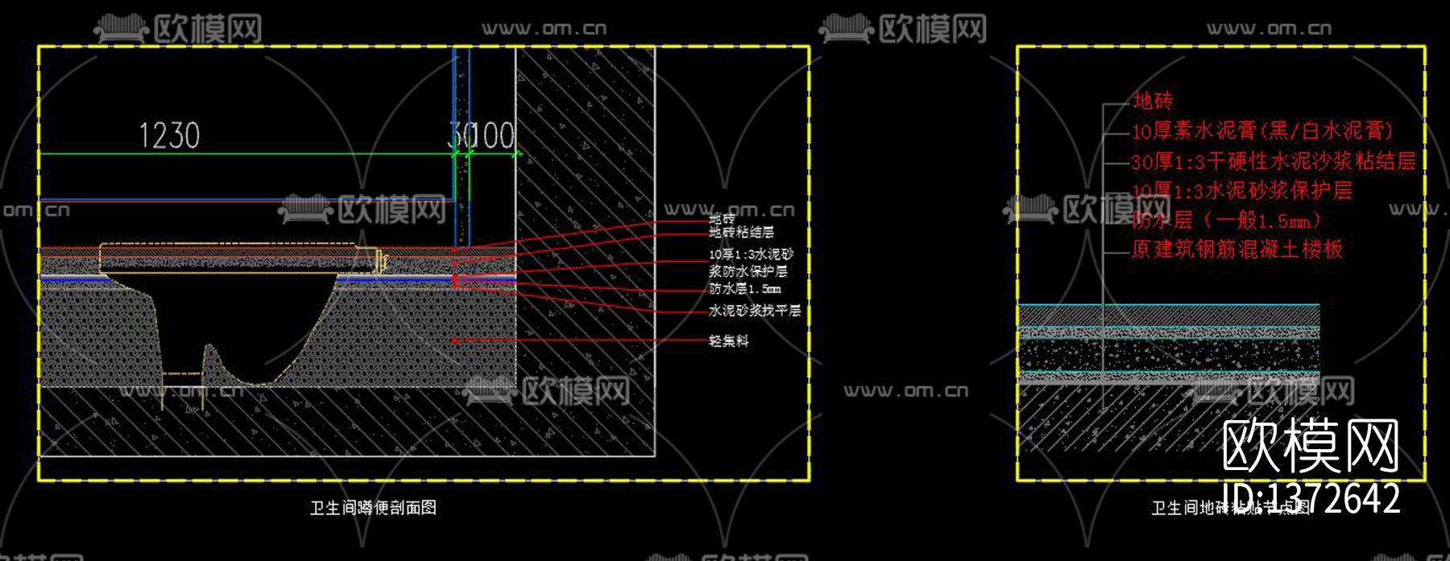Click the title 卫生间蹲便剖面图
Image resolution: width=1450 pixels, height=561 pixels.
[x=373, y=508]
